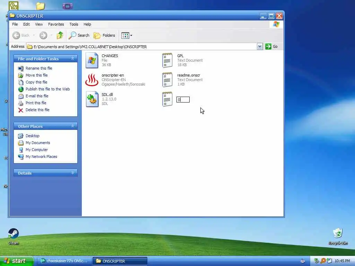Open My Computer in Other Places

pyautogui.click(x=37, y=150)
